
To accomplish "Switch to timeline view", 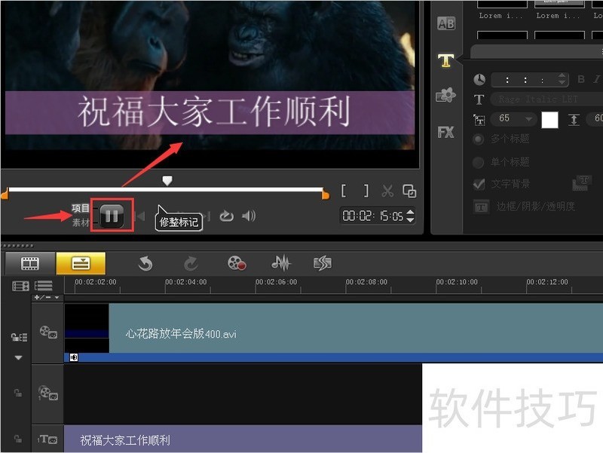I will click(81, 263).
